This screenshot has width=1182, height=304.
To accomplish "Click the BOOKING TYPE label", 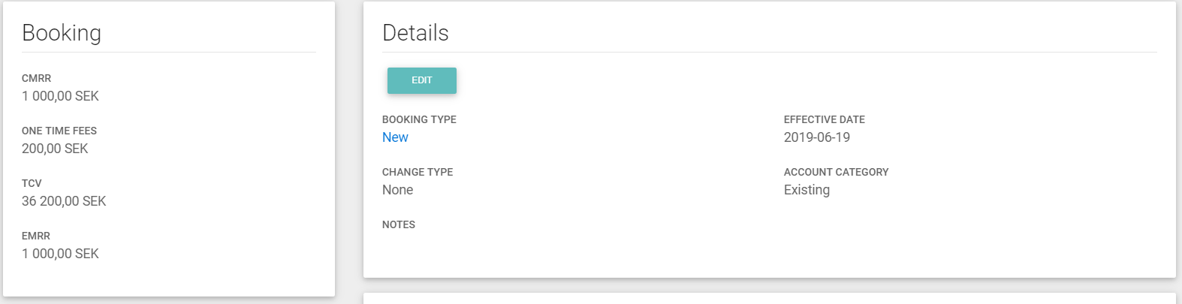I will (x=419, y=119).
